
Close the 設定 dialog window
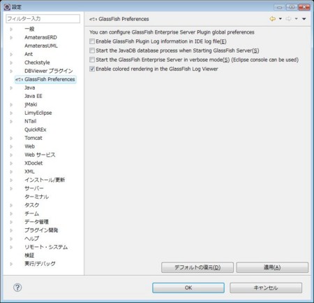point(304,7)
